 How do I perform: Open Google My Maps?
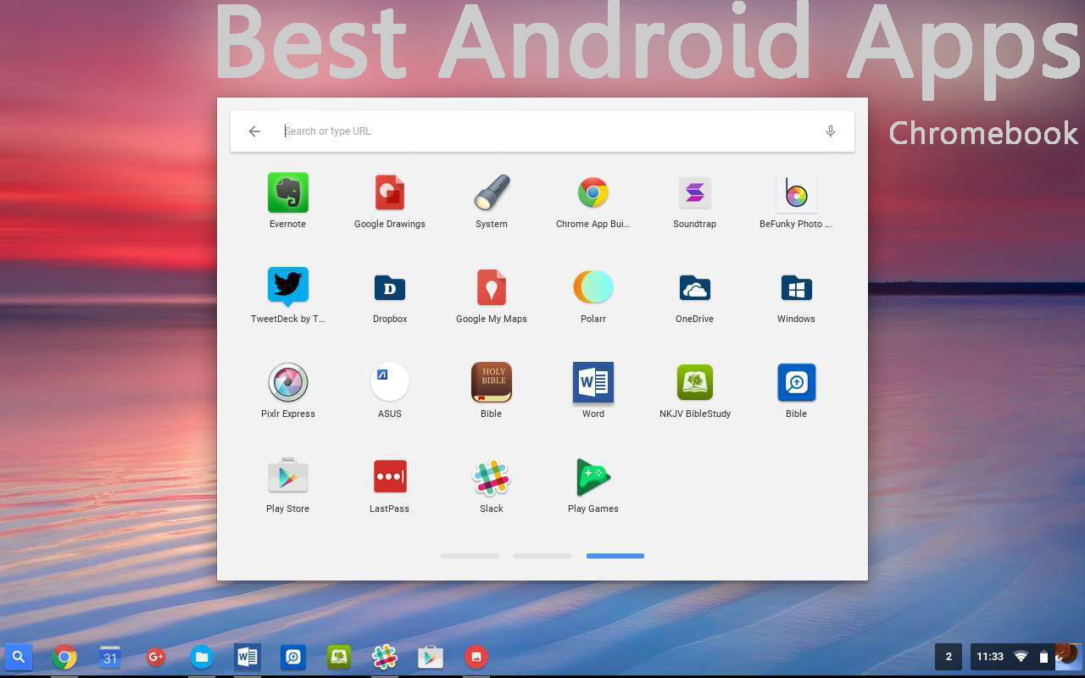point(492,287)
